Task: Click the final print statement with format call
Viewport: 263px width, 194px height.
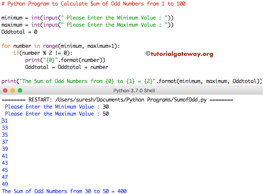Action: tap(132, 81)
